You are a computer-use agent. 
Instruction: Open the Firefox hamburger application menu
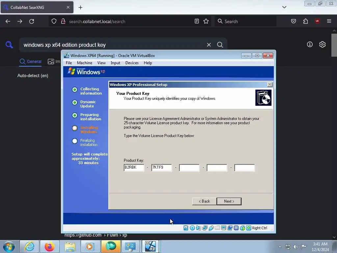329,21
